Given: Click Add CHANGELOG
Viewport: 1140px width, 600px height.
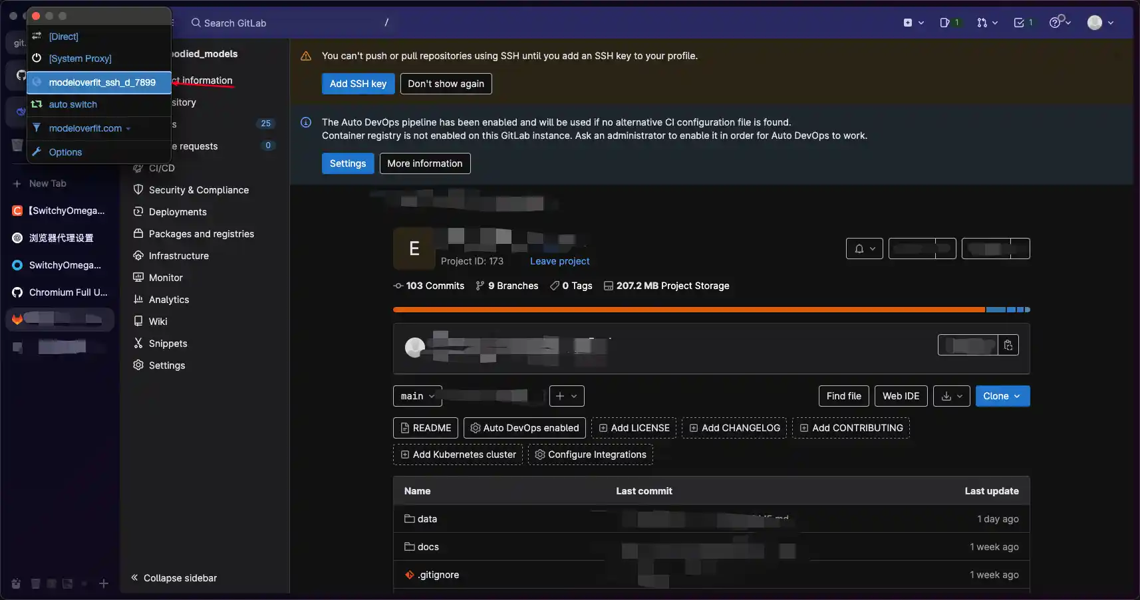Looking at the screenshot, I should click(x=734, y=428).
